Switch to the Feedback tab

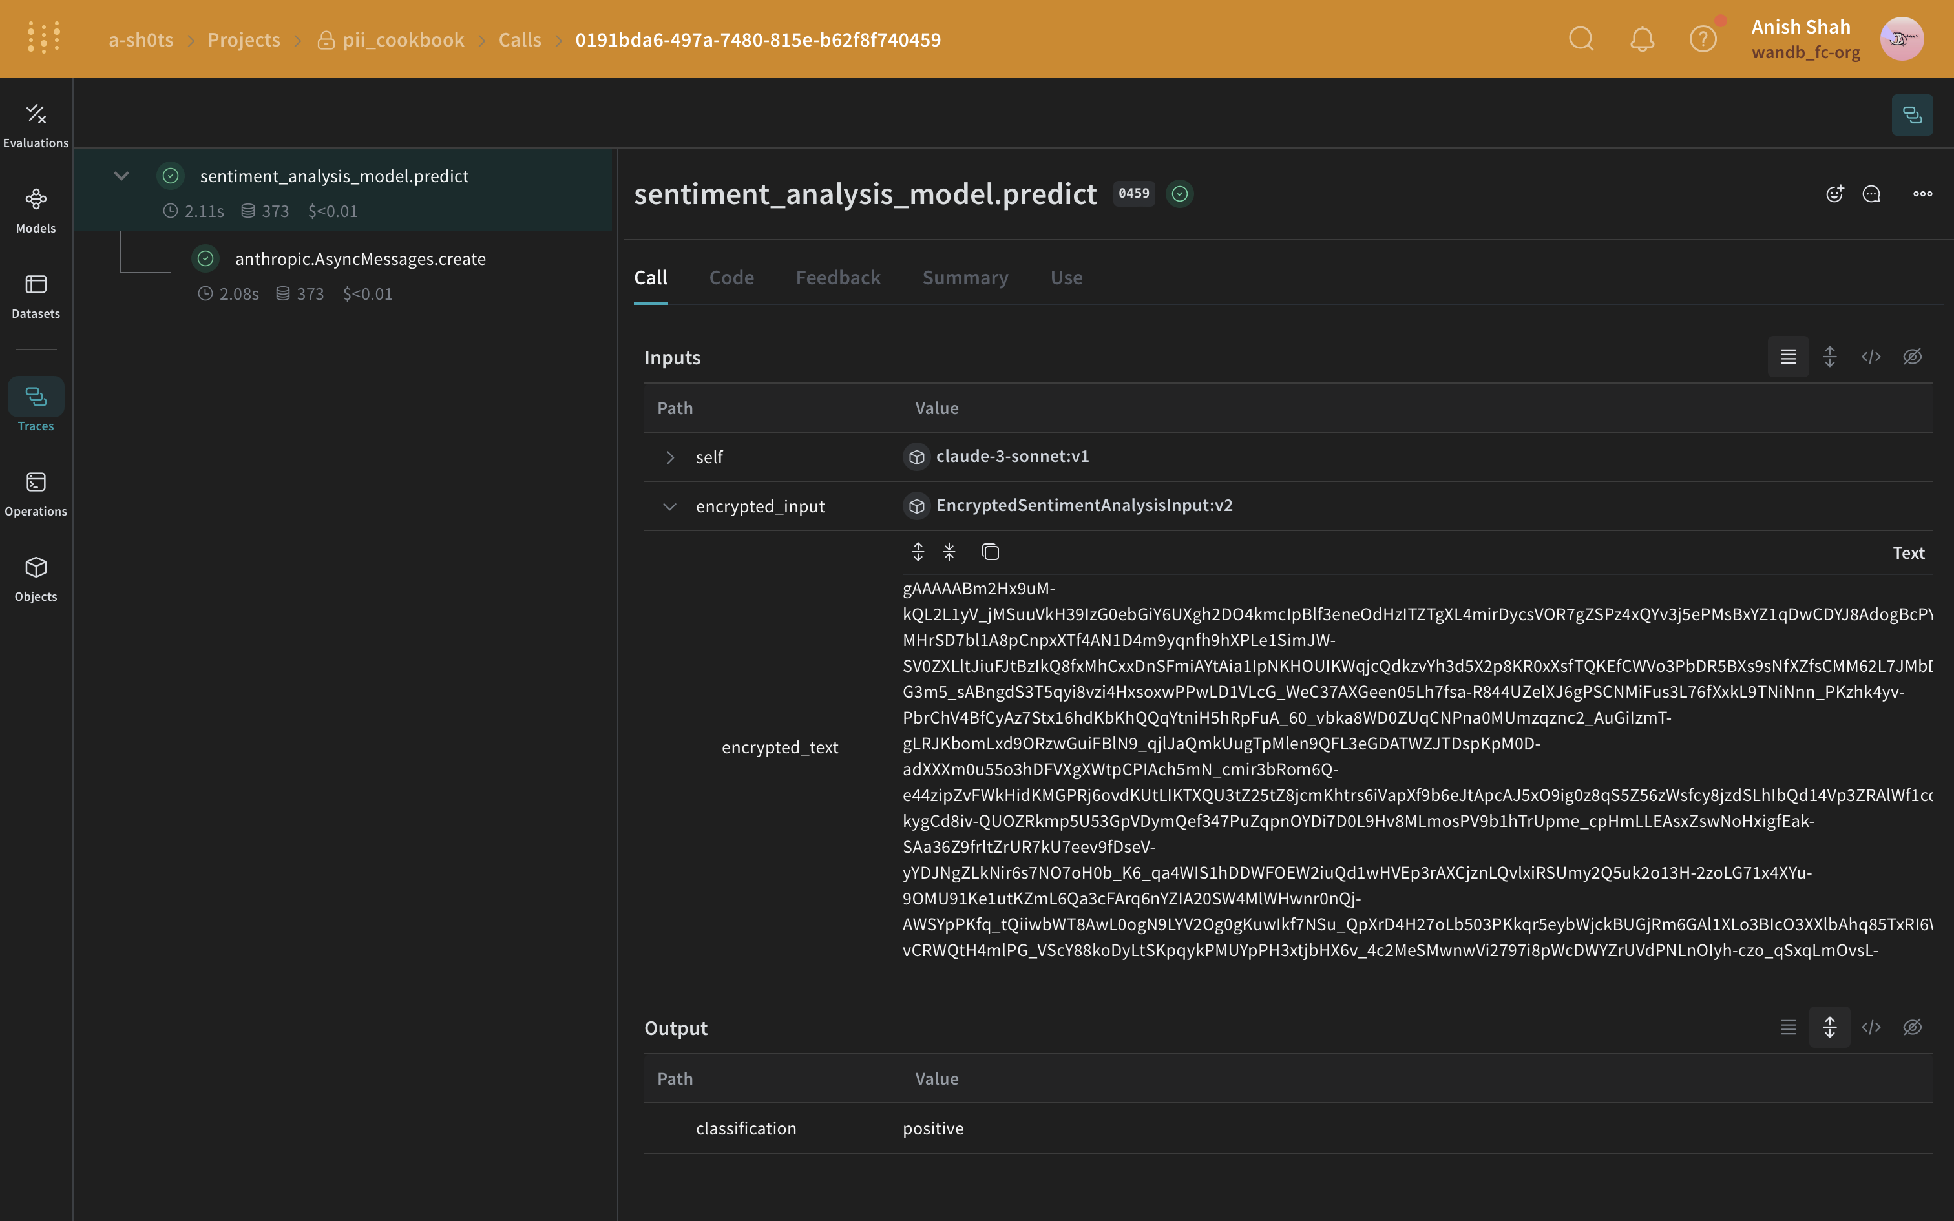[x=837, y=277]
